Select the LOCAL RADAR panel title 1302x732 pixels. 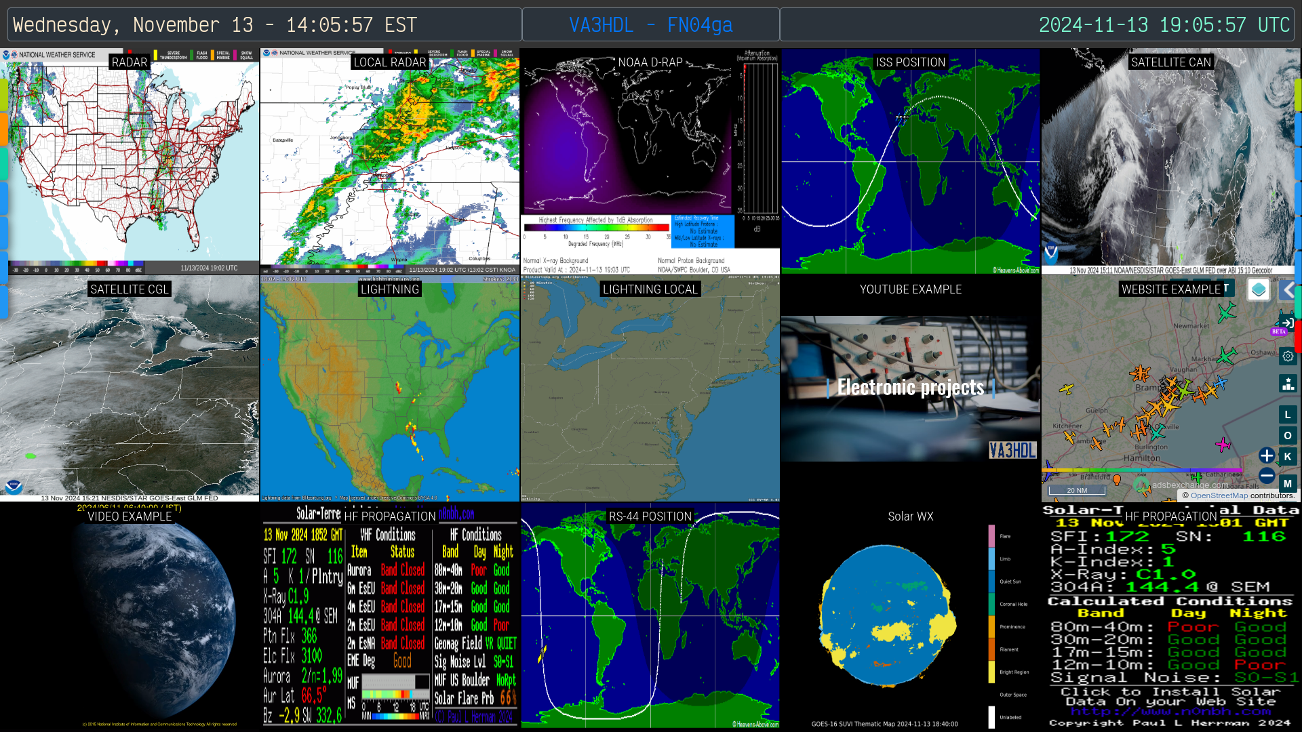(389, 62)
